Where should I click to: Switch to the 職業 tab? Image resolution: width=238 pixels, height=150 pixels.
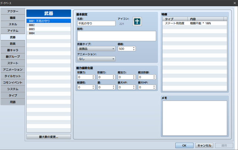[x=13, y=18]
